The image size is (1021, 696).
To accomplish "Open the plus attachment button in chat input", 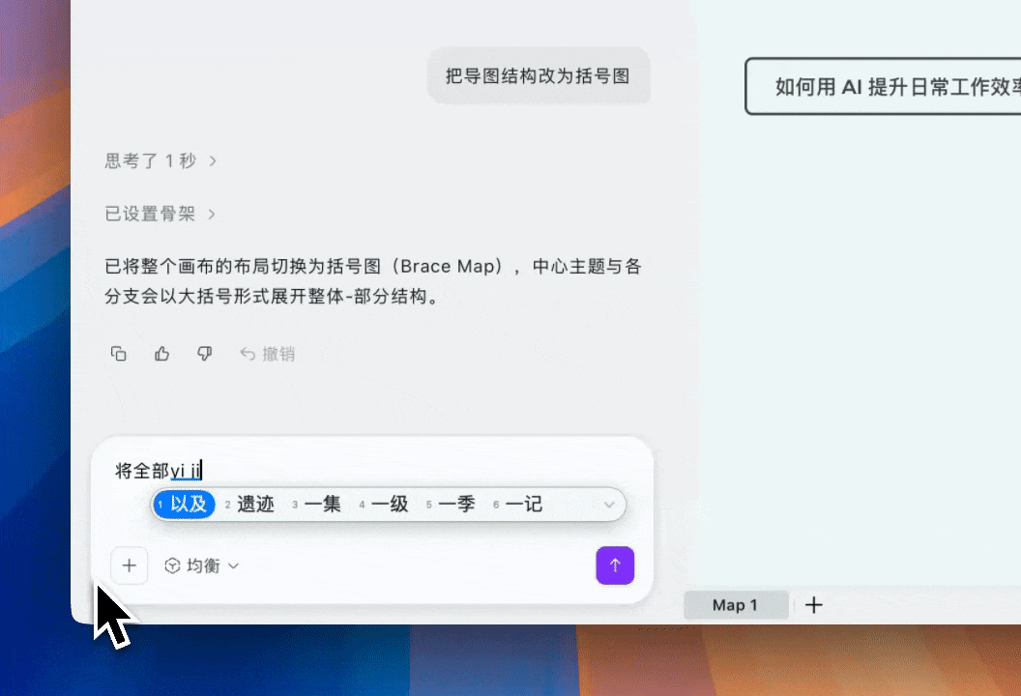I will 129,565.
